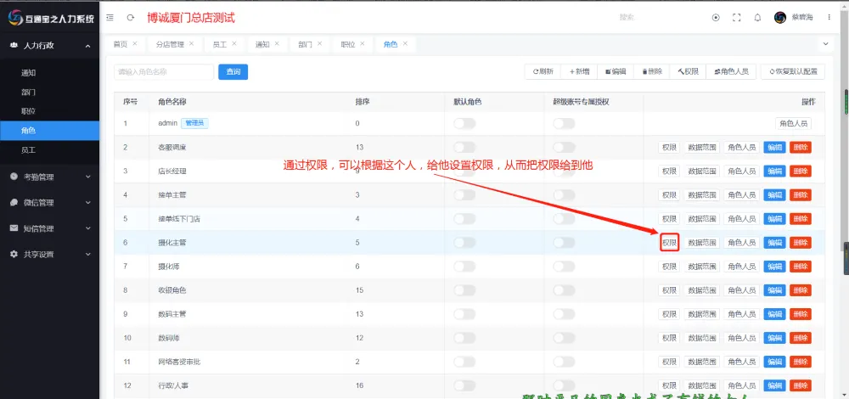Toggle 超级账号专属授权 switch for 客服调度
This screenshot has width=849, height=399.
pyautogui.click(x=564, y=147)
